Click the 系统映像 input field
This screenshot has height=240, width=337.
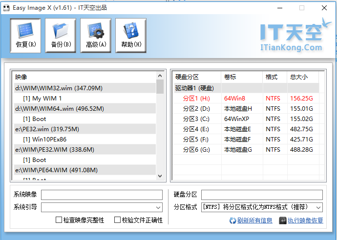click(x=102, y=195)
